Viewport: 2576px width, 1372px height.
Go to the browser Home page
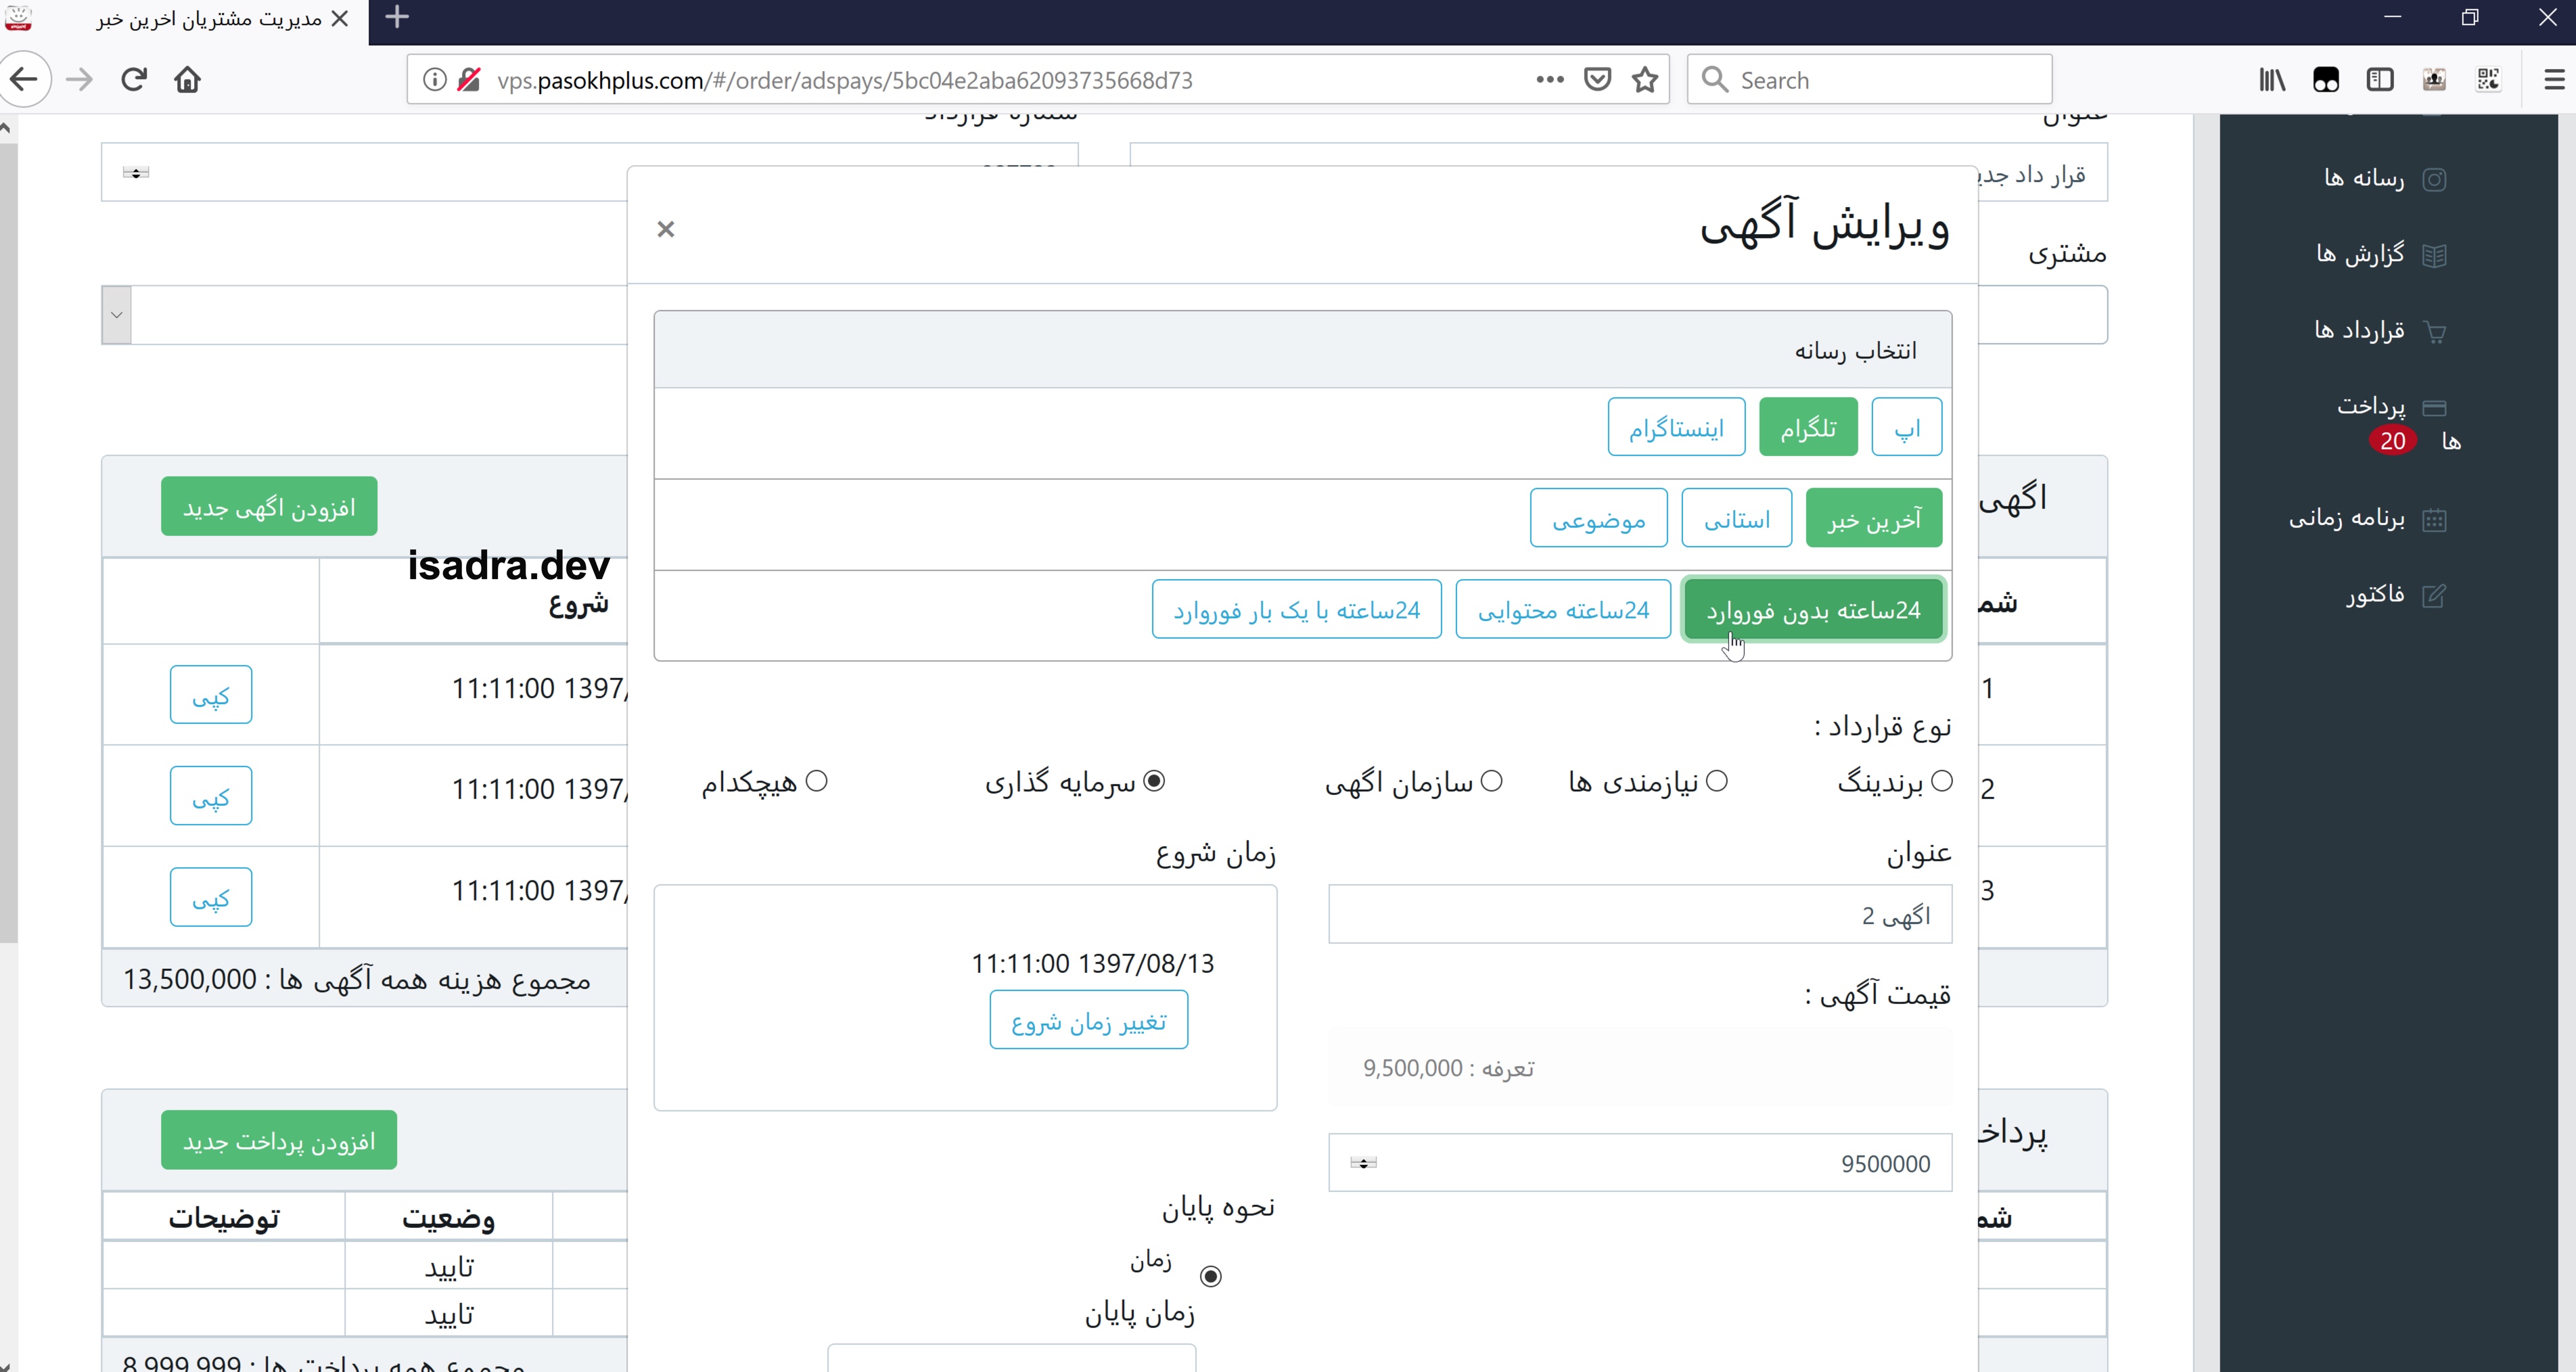point(187,80)
